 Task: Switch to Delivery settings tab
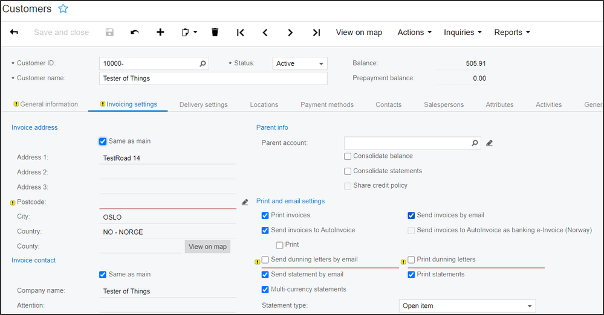[x=203, y=104]
